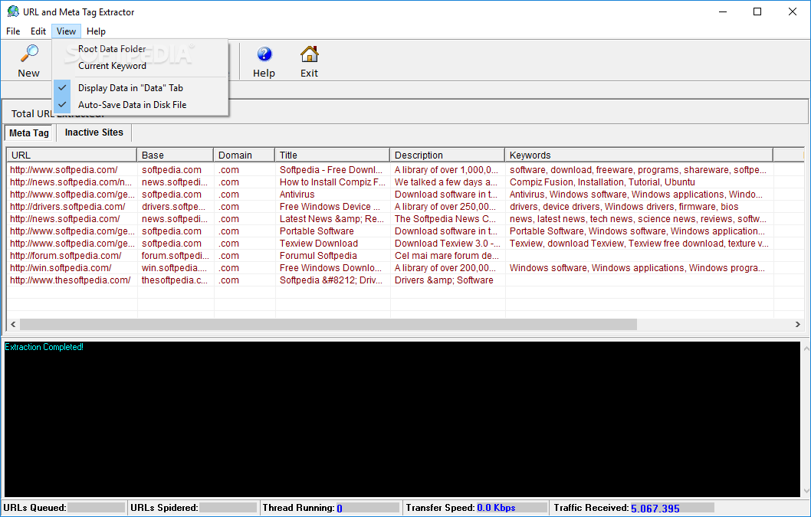Toggle Display Data in "Data" Tab option
The width and height of the screenshot is (811, 517).
click(x=141, y=88)
